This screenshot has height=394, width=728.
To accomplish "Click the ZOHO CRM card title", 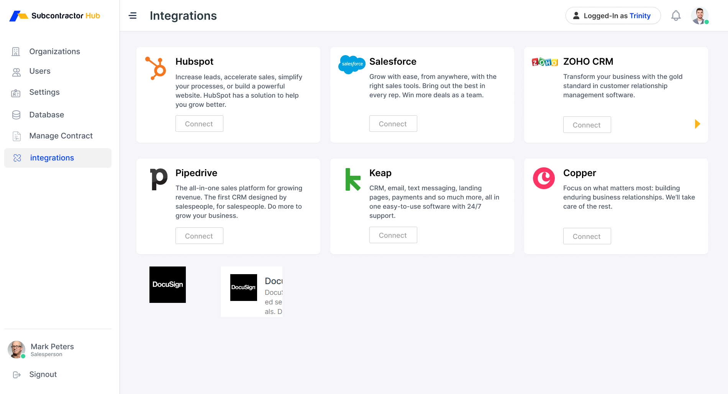I will 588,62.
